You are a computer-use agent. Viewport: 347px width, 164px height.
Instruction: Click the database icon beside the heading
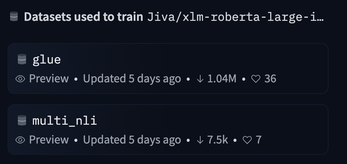point(14,16)
